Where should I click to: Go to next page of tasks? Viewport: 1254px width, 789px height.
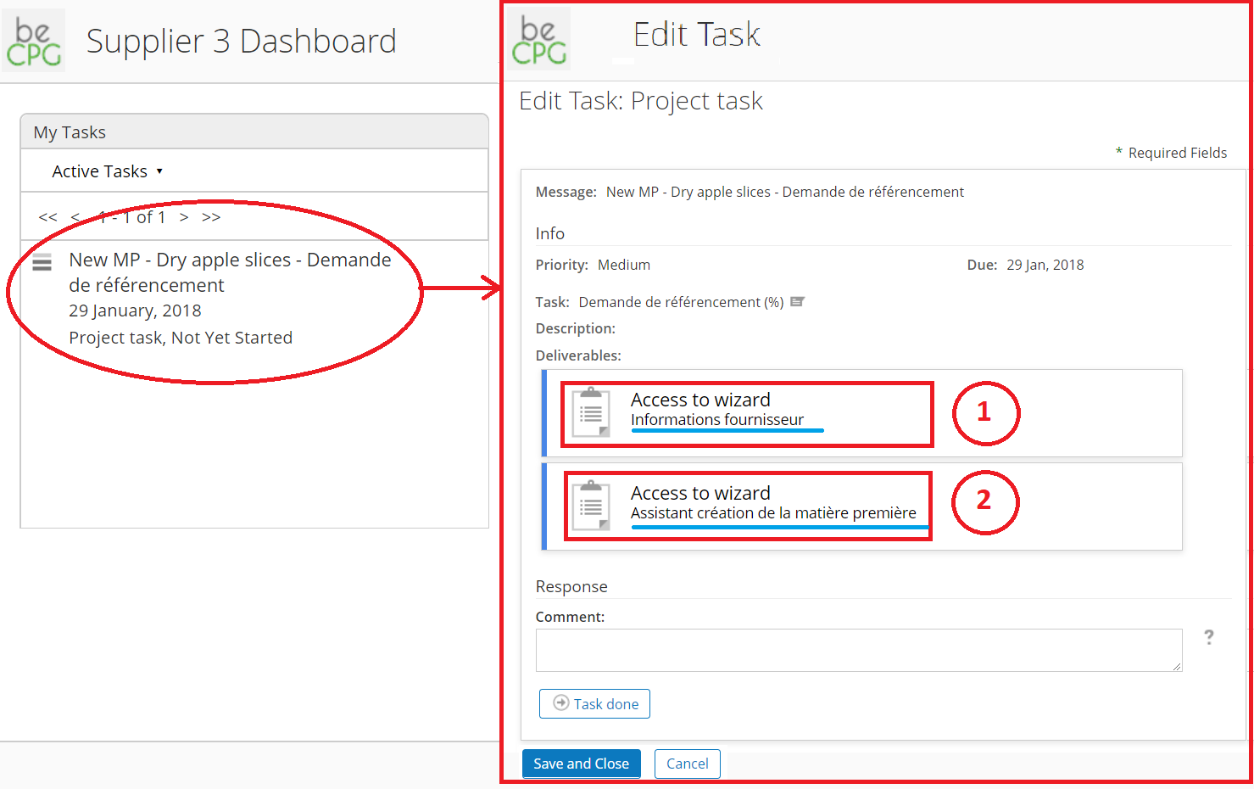[x=184, y=217]
